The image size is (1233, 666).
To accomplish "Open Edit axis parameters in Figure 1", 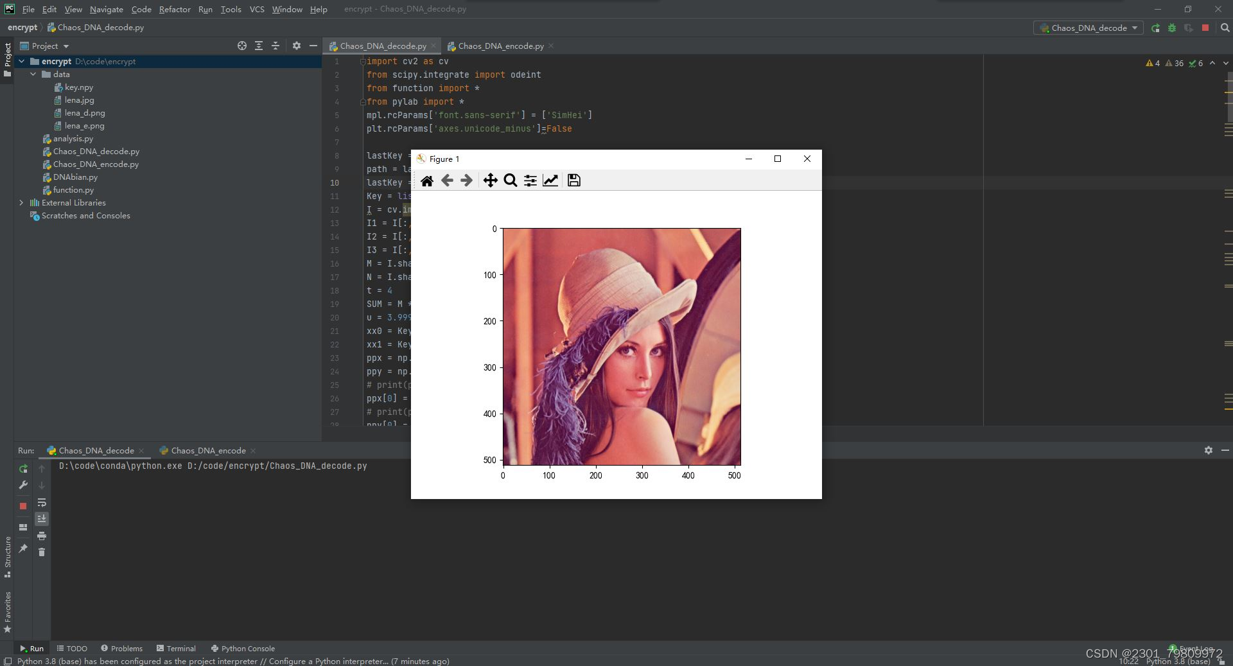I will (550, 180).
